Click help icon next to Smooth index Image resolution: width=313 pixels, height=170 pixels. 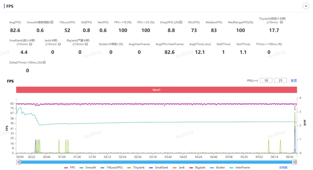click(52, 22)
